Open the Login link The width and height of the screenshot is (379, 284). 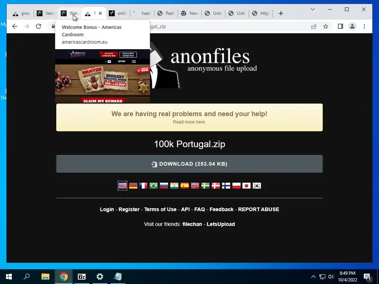coord(107,209)
